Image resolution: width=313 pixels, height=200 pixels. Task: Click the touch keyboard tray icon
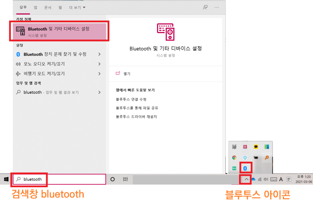pyautogui.click(x=273, y=179)
